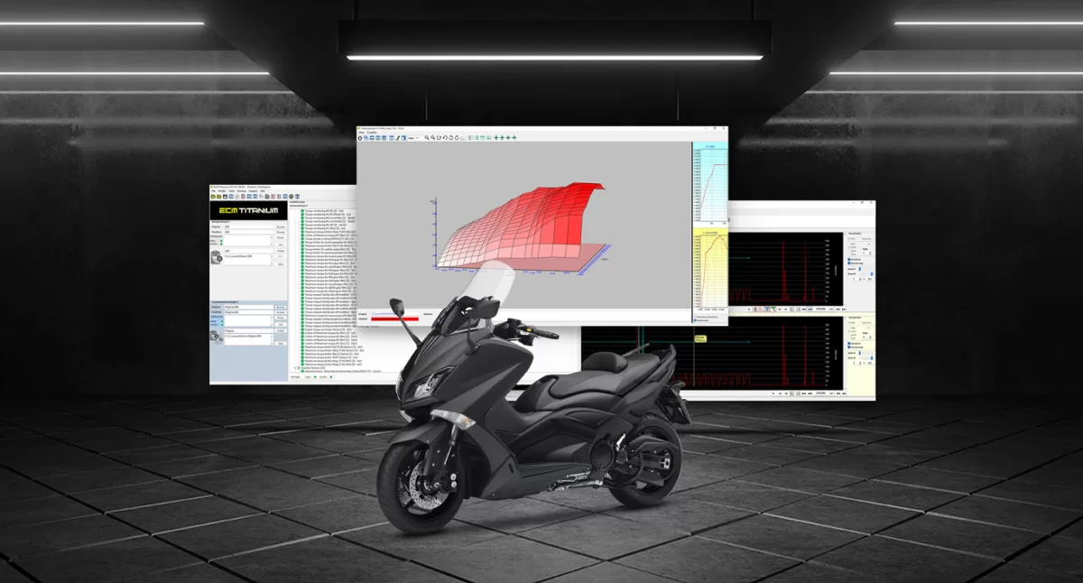Select the pencil edit icon in 3D graph toolbar
This screenshot has height=583, width=1083.
coord(399,138)
